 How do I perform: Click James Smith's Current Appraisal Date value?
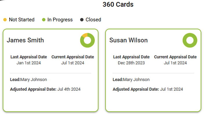[x=73, y=63]
